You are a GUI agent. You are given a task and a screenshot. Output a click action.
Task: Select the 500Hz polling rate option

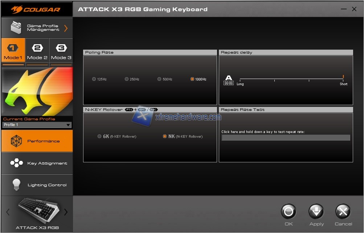[159, 79]
